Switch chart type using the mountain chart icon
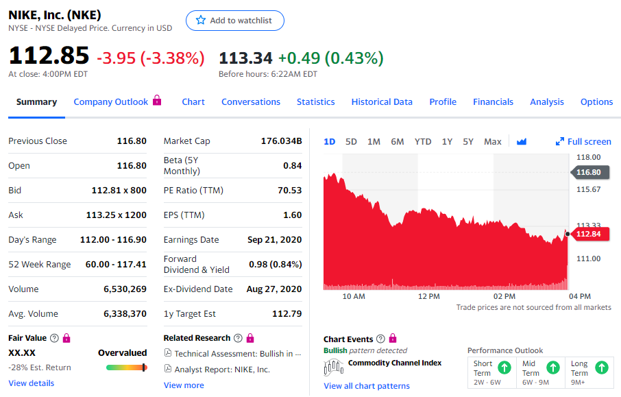Viewport: 621px width, 397px height. pos(522,142)
